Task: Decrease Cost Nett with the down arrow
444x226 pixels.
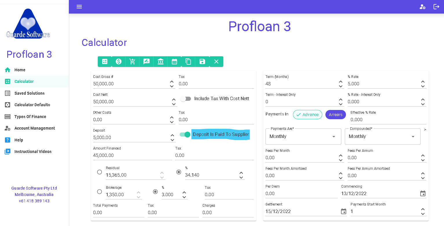Action: click(174, 104)
